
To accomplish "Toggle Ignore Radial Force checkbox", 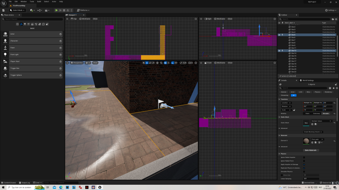I will pyautogui.click(x=304, y=161).
